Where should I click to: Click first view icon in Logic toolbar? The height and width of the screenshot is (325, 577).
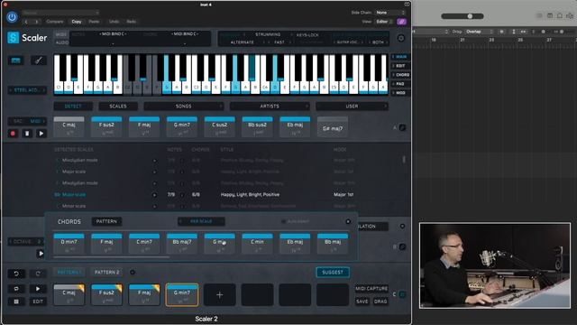pos(539,16)
